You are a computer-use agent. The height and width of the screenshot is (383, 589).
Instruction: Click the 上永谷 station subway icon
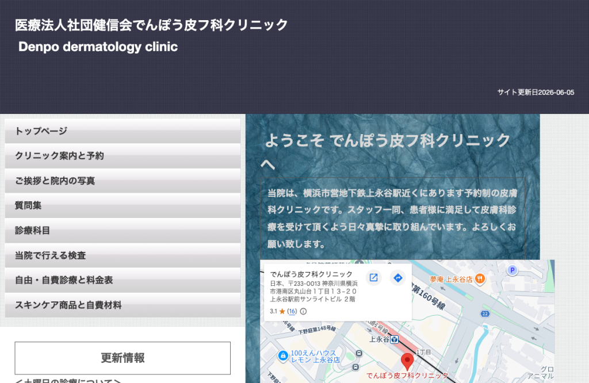click(x=394, y=340)
